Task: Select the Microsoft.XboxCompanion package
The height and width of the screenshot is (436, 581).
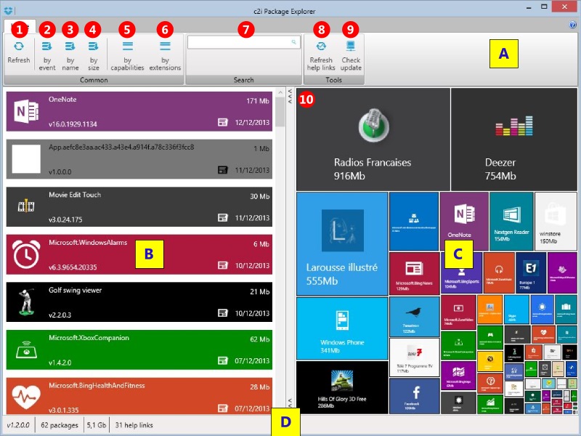Action: [x=139, y=350]
